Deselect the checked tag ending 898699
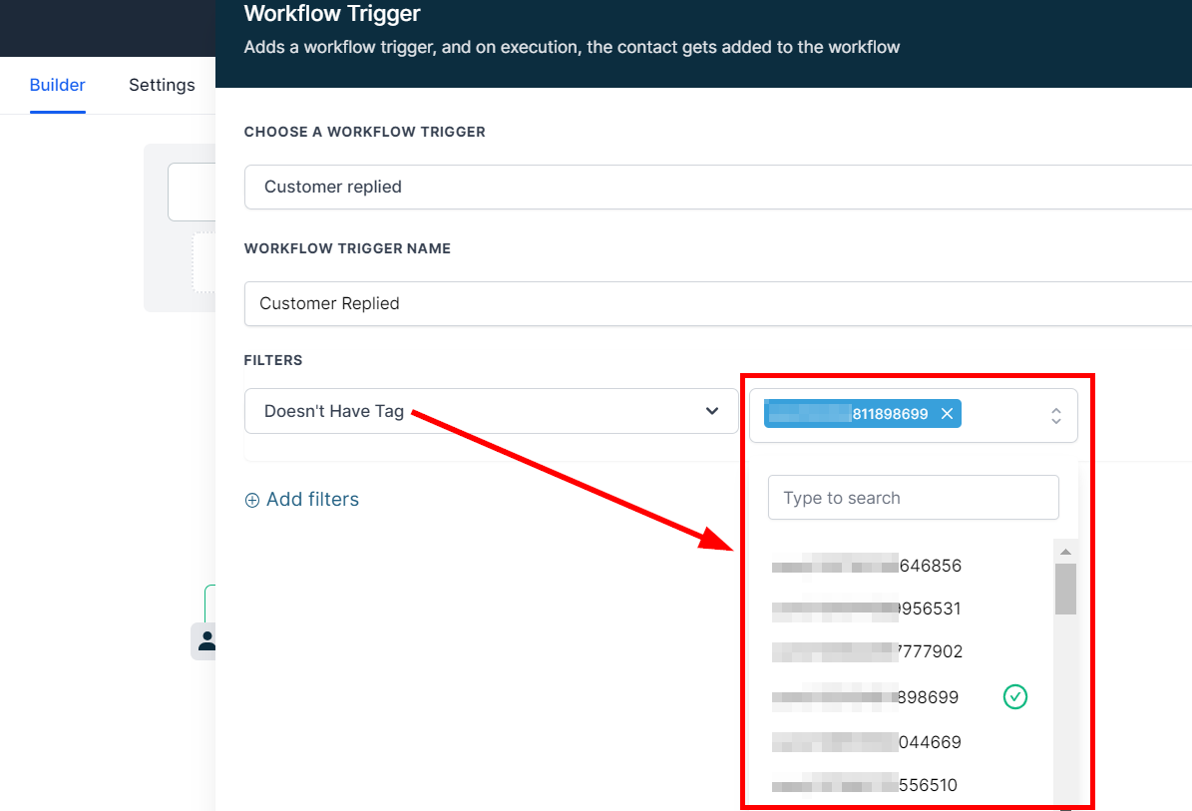This screenshot has height=811, width=1192. coord(866,697)
